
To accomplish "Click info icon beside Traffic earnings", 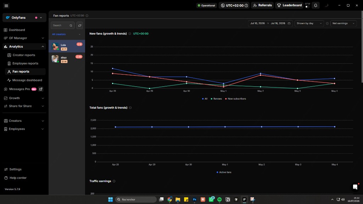I will pyautogui.click(x=114, y=181).
